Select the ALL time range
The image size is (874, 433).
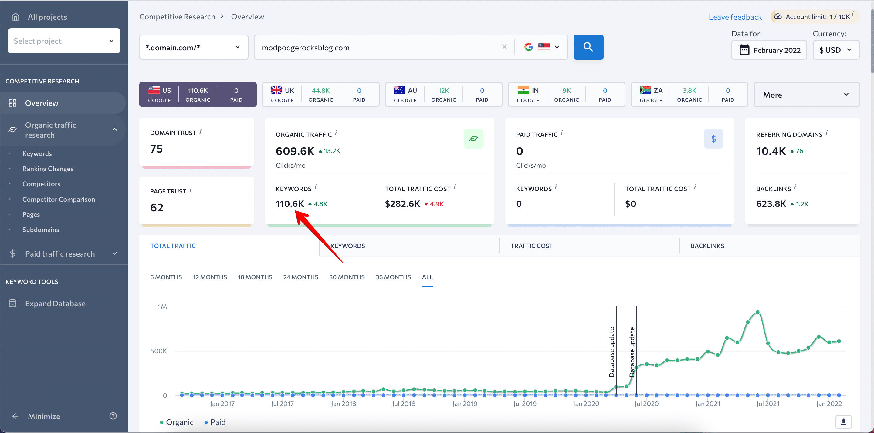coord(427,277)
